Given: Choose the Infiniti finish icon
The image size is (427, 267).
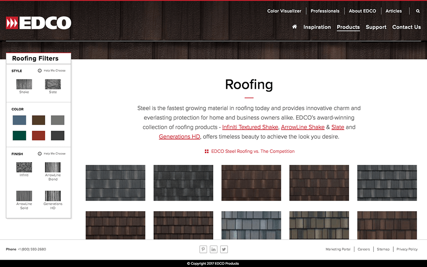Looking at the screenshot, I should (x=24, y=167).
